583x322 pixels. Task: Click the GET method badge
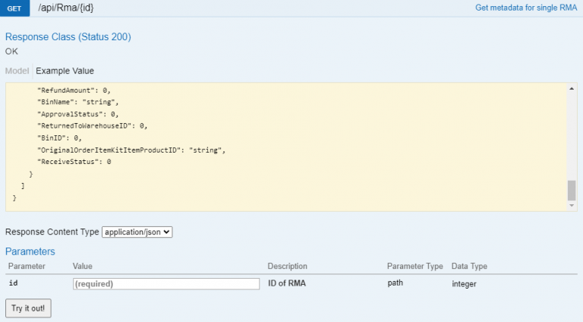(x=14, y=8)
